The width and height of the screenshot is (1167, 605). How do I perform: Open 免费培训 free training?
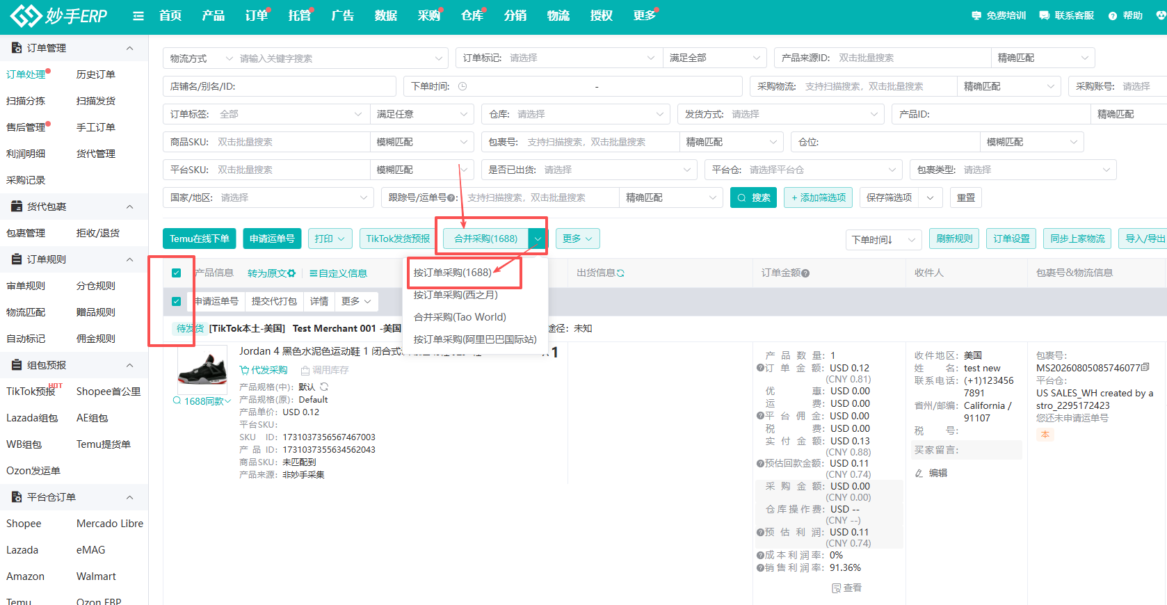999,15
